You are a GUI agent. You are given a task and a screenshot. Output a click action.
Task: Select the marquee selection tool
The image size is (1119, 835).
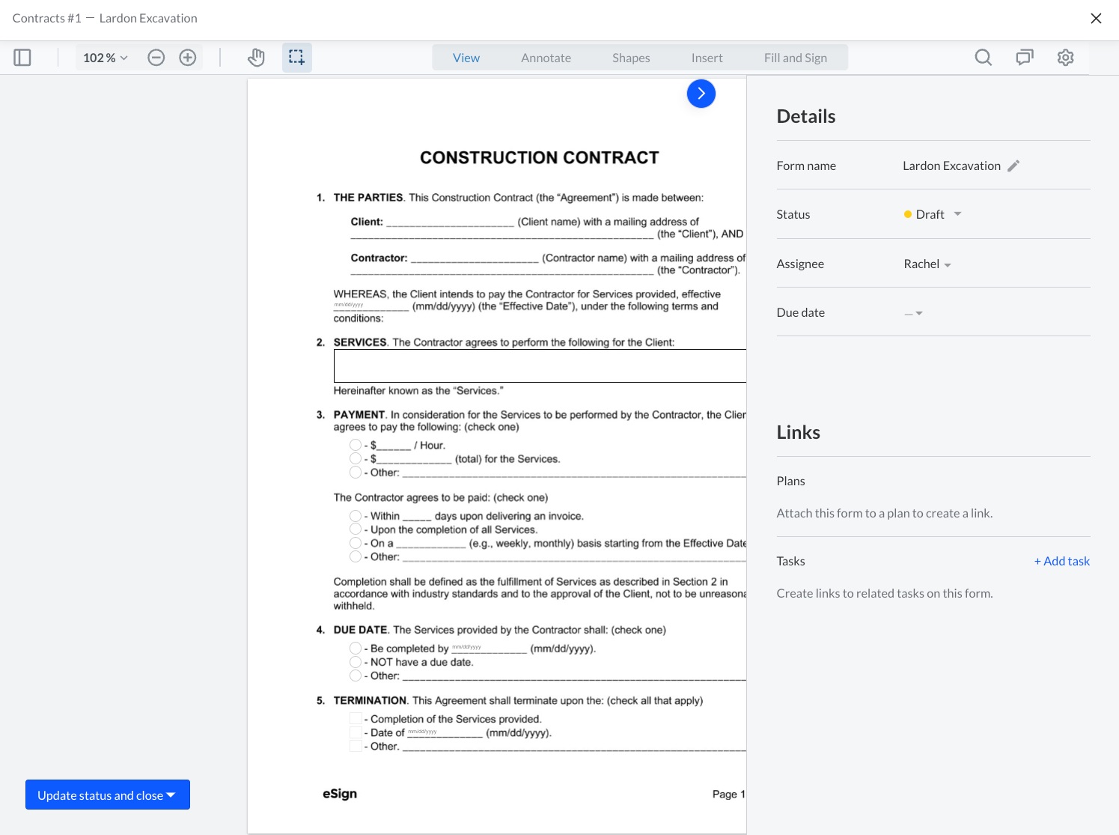[297, 58]
